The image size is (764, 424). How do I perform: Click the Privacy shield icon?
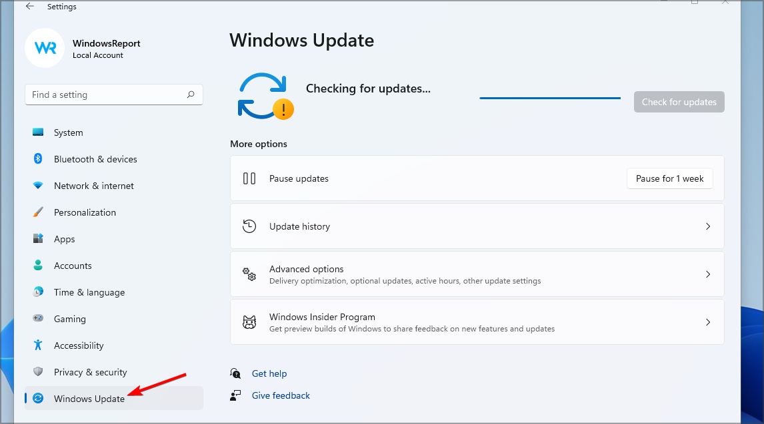[38, 371]
